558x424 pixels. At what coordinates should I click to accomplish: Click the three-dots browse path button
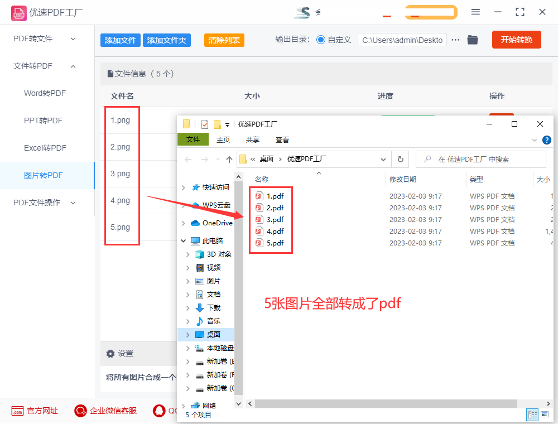tap(455, 40)
